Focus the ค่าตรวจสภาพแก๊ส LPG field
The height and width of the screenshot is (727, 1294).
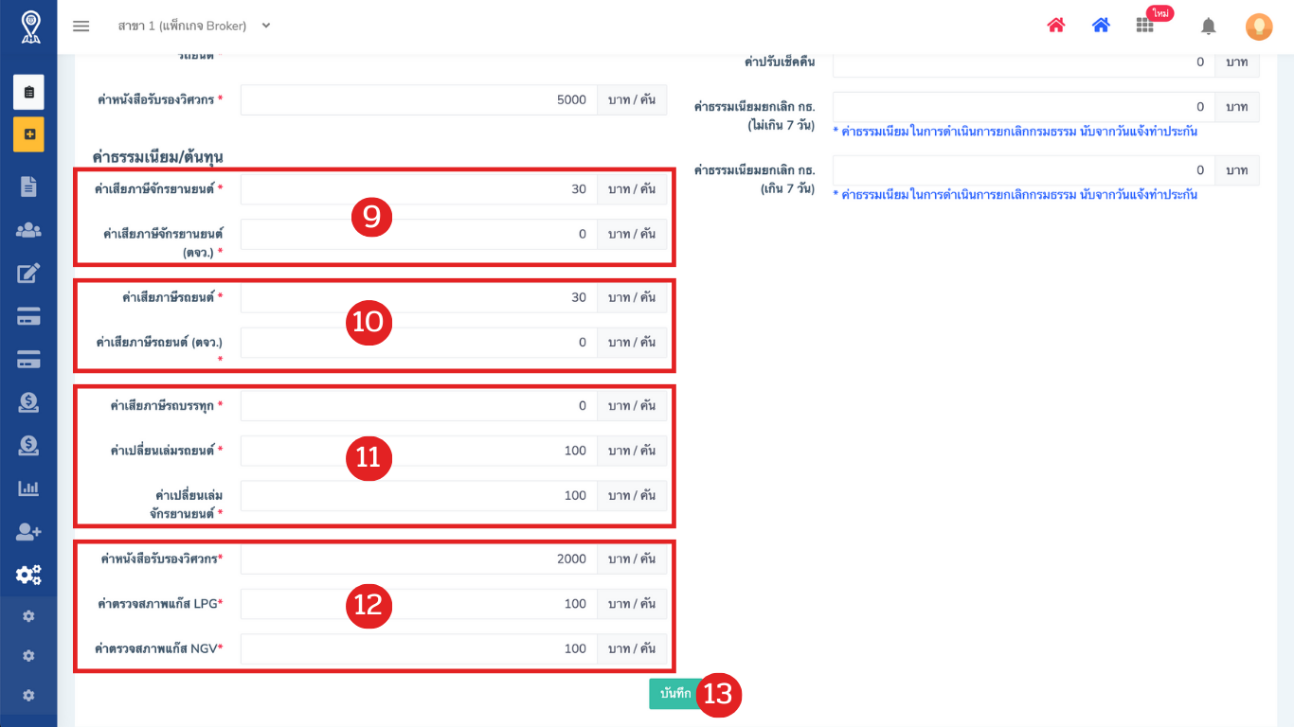(x=419, y=604)
